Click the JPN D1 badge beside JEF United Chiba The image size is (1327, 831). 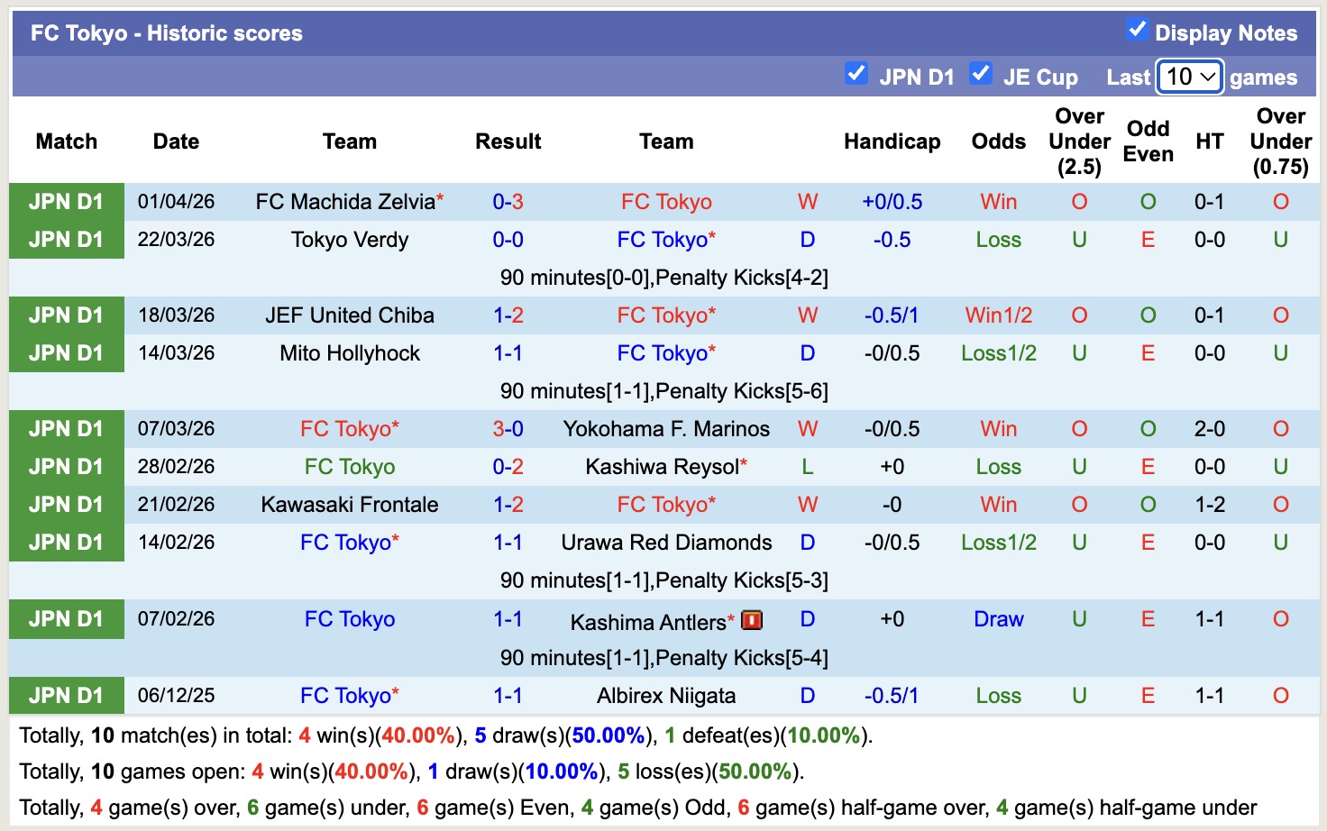(66, 315)
